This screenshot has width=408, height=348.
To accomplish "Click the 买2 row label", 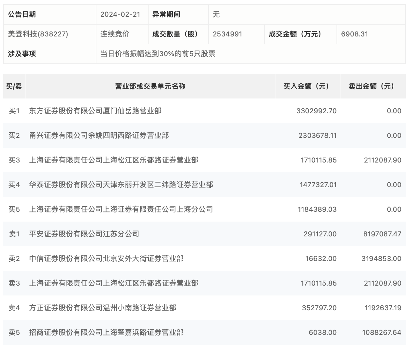I will click(x=14, y=136).
